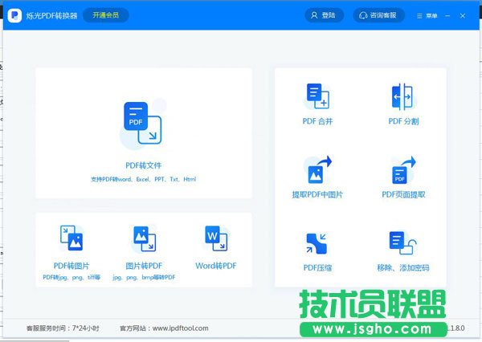Click the 登陆 login button
Image resolution: width=482 pixels, height=342 pixels.
(x=324, y=15)
